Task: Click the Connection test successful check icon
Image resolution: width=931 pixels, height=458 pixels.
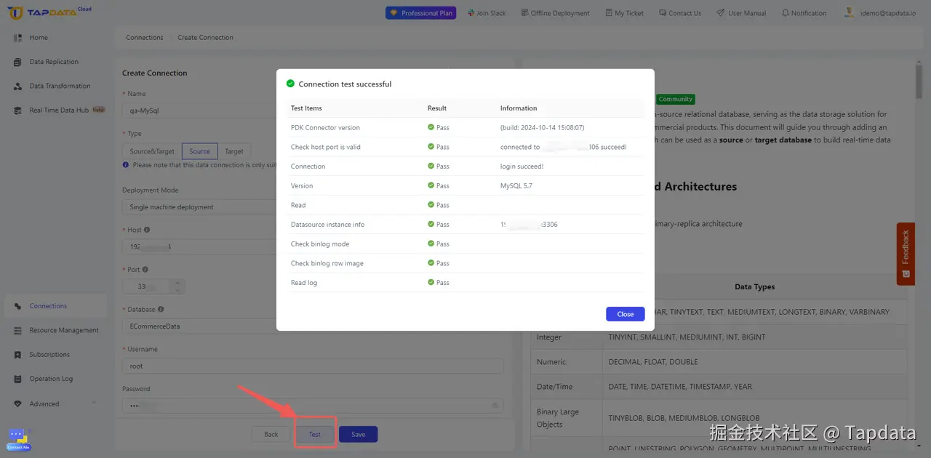Action: coord(291,84)
